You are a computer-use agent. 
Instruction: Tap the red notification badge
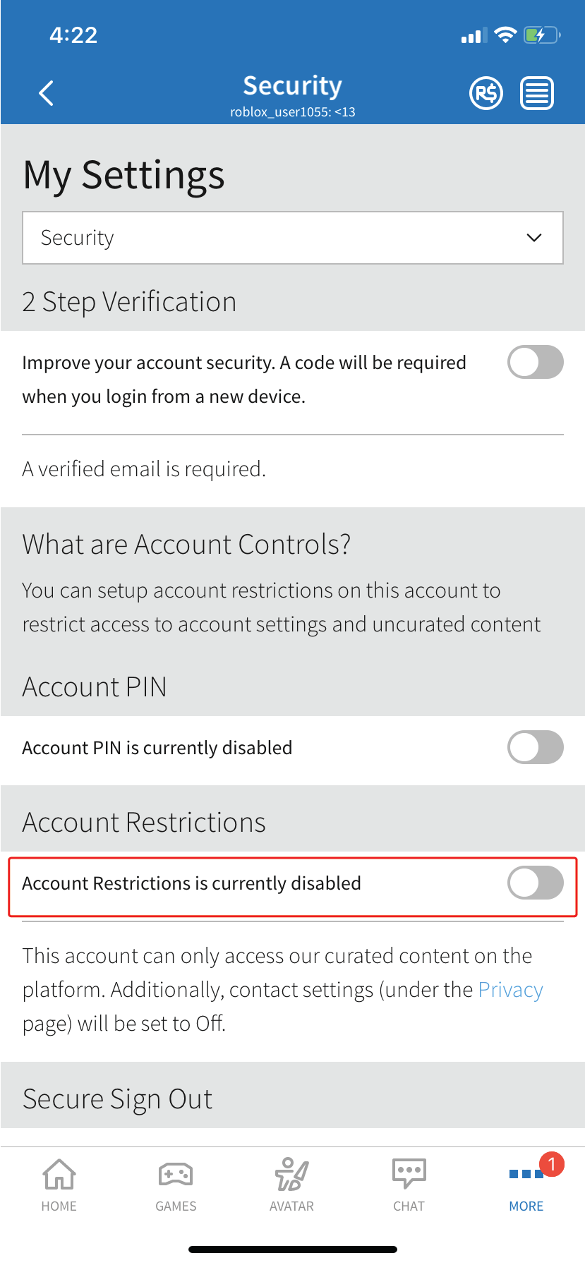coord(552,1164)
